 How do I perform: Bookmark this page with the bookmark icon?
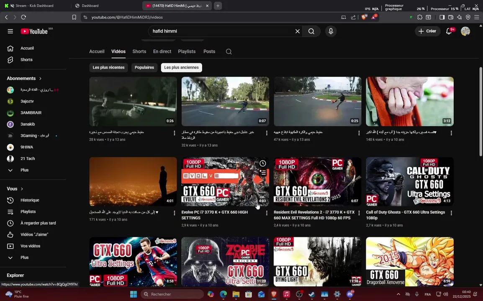click(x=74, y=17)
